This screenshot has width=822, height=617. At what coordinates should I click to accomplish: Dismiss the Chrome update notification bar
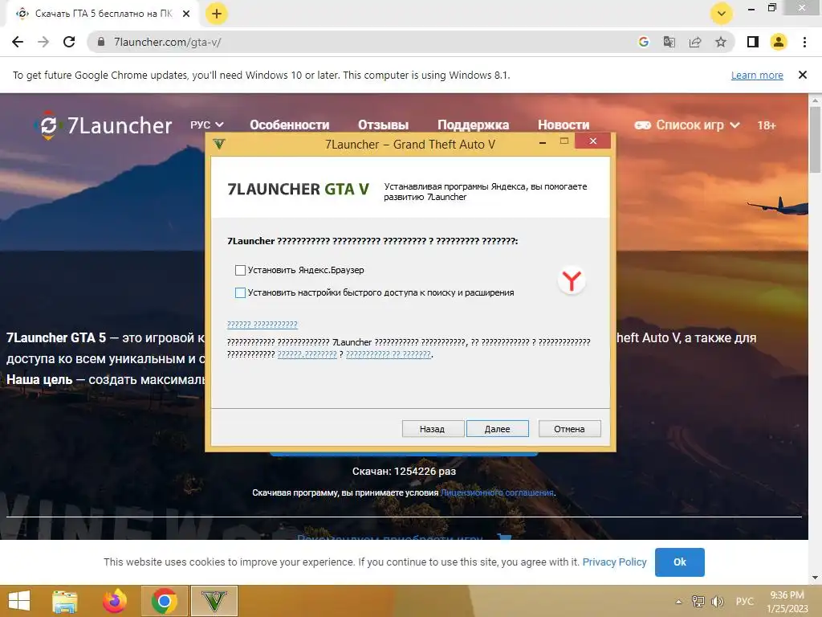[802, 75]
